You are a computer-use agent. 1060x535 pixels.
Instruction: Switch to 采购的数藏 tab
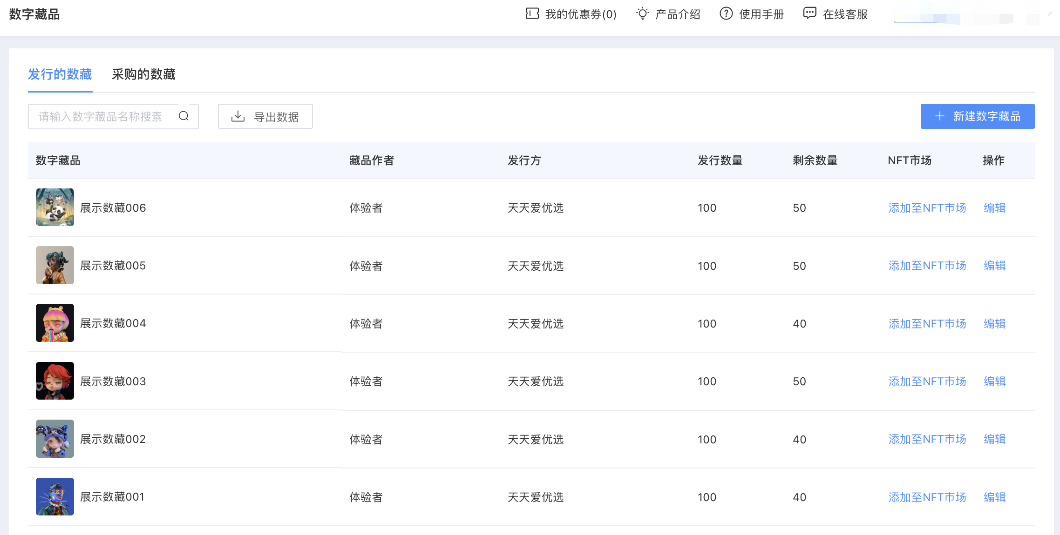click(x=143, y=74)
